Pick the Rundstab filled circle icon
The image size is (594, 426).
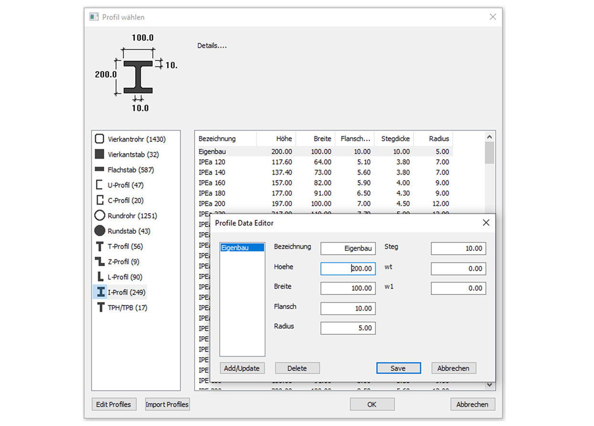(x=99, y=231)
